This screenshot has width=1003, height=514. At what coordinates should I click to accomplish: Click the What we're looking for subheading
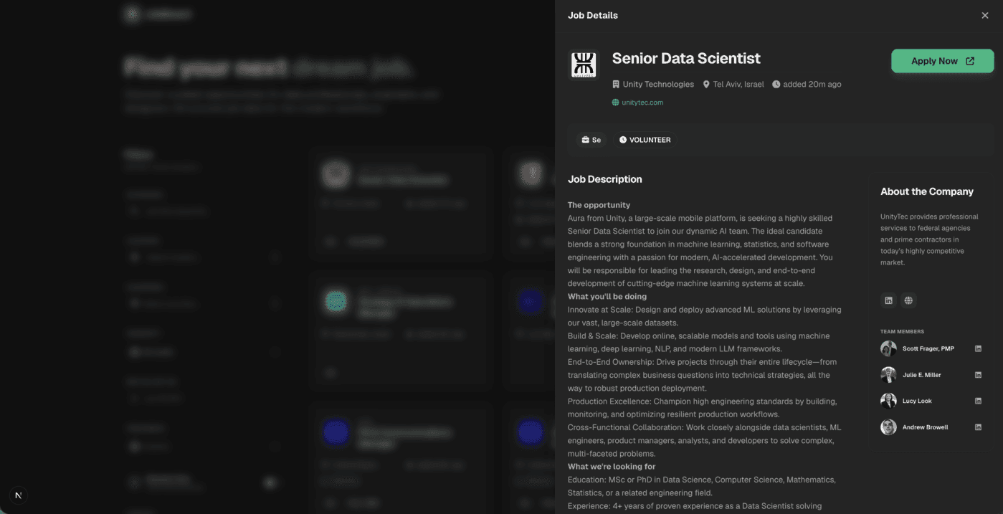[x=612, y=467]
